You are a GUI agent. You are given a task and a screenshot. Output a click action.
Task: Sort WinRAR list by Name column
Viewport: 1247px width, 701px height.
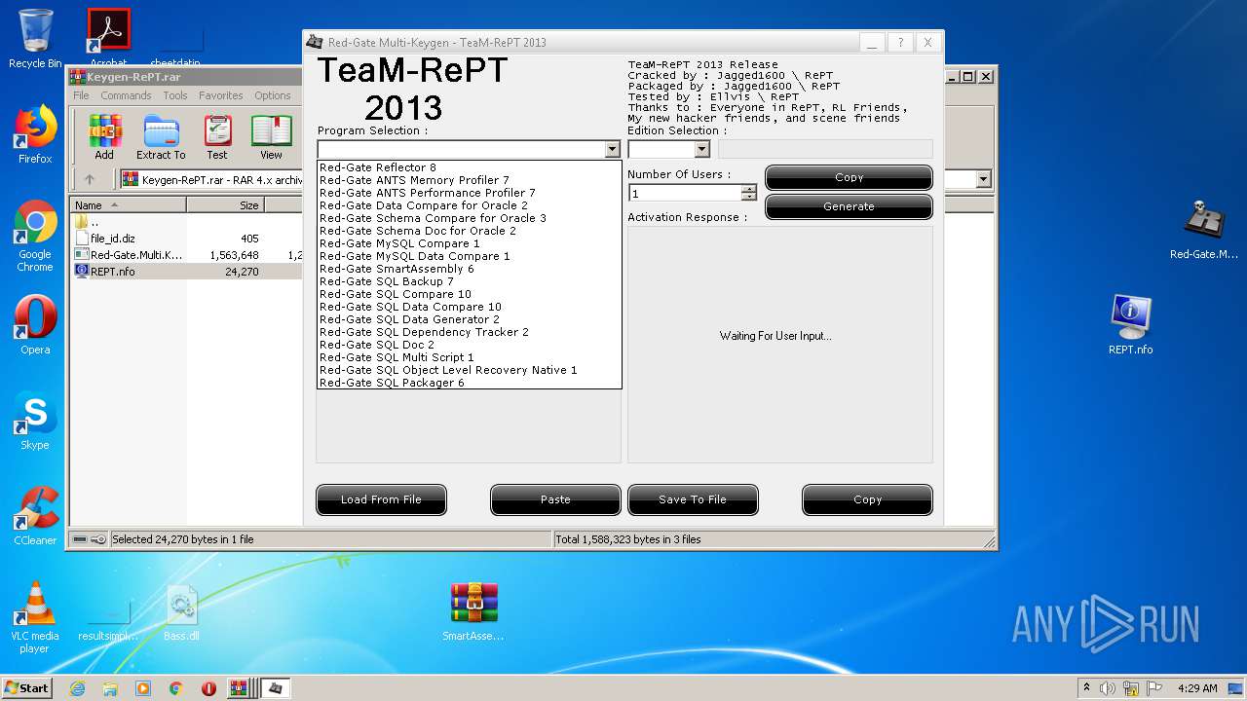point(128,205)
